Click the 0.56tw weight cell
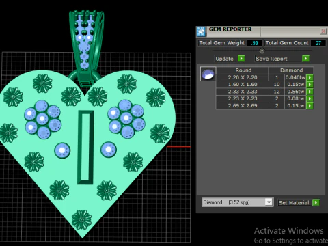 pyautogui.click(x=295, y=92)
